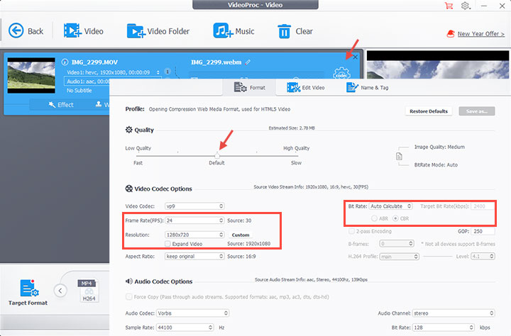The width and height of the screenshot is (511, 336).
Task: Click the codec options gear icon
Action: pos(341,73)
